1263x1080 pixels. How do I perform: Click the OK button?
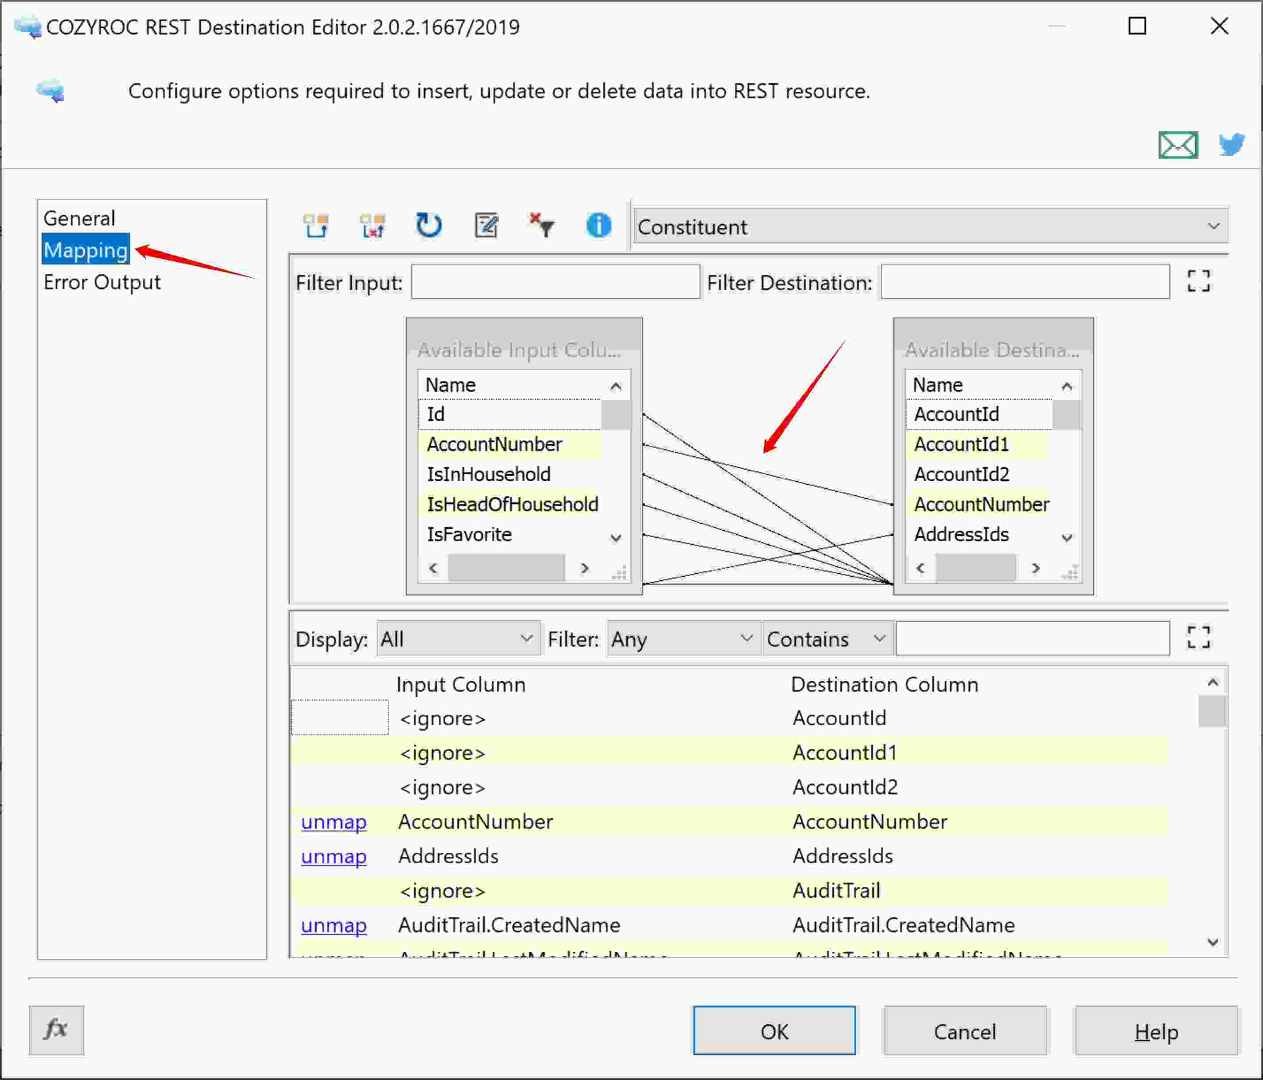(x=774, y=1030)
